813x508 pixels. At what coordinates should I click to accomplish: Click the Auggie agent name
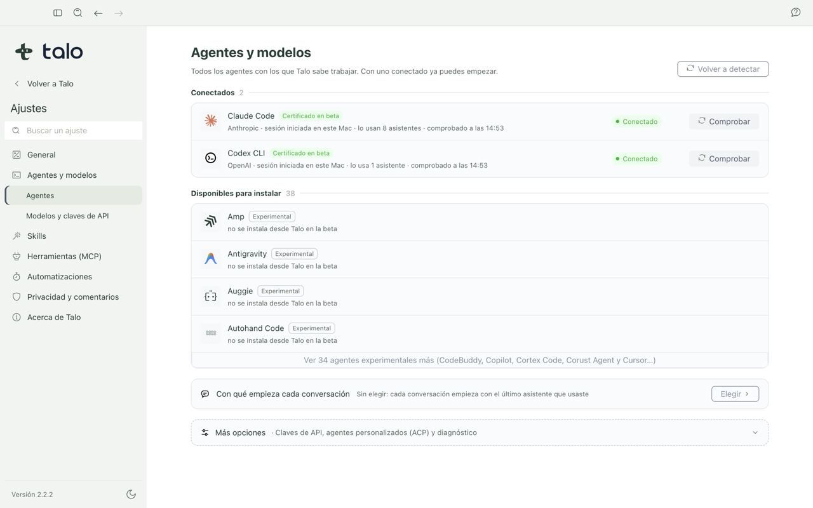240,291
